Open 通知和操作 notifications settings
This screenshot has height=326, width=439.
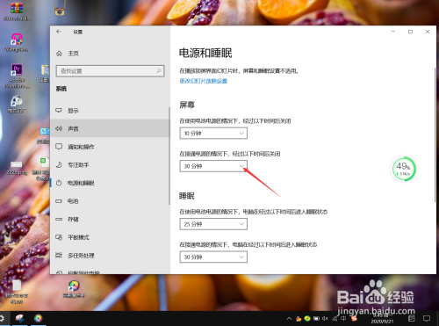[x=110, y=147]
